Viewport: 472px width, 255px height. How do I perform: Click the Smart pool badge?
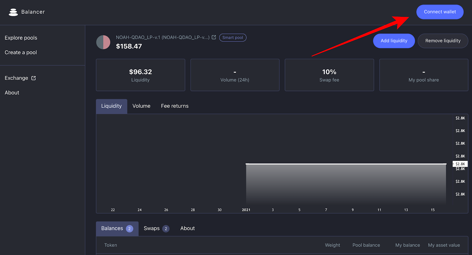tap(233, 38)
